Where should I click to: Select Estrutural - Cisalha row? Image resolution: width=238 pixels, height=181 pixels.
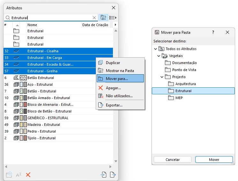58,51
